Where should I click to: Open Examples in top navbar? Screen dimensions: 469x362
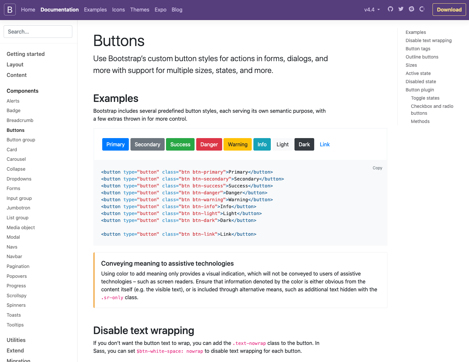(x=95, y=10)
